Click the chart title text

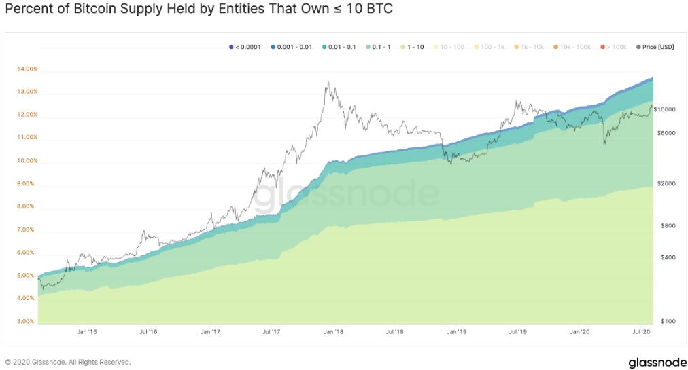pos(199,10)
